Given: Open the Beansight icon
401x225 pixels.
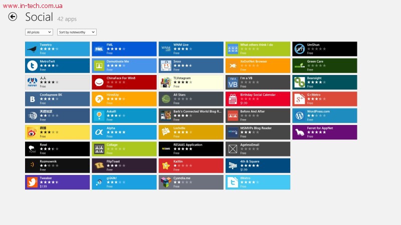Looking at the screenshot, I should [299, 82].
